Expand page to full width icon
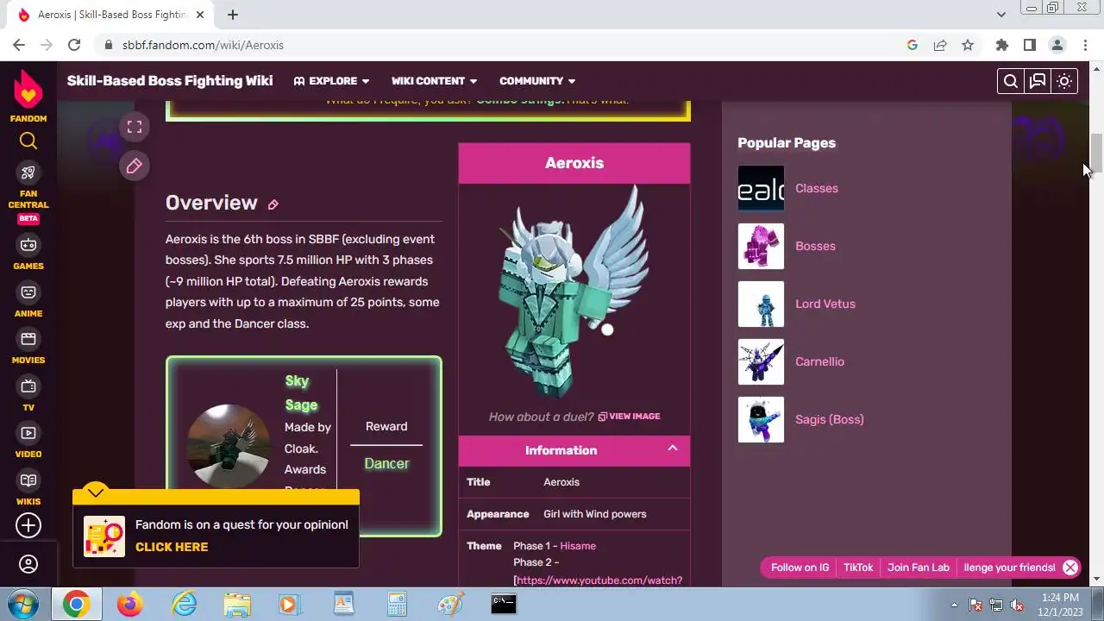The image size is (1104, 621). tap(135, 127)
